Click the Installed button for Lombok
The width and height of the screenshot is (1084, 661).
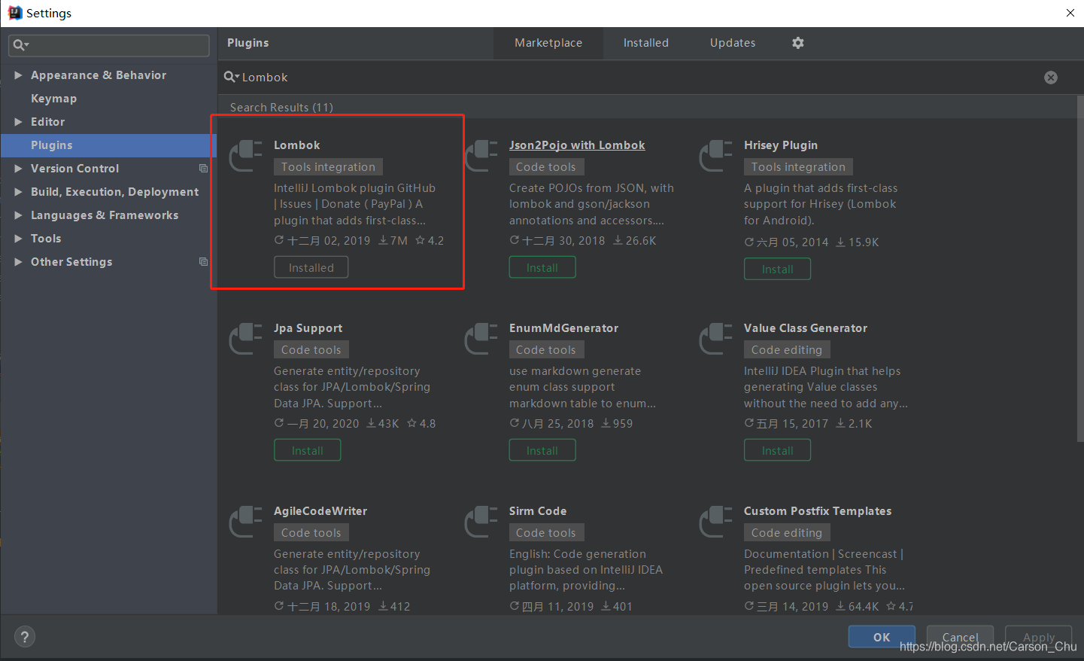click(311, 268)
